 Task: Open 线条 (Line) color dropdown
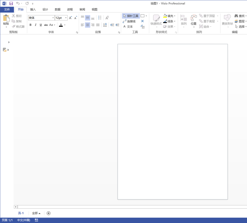tap(169, 21)
